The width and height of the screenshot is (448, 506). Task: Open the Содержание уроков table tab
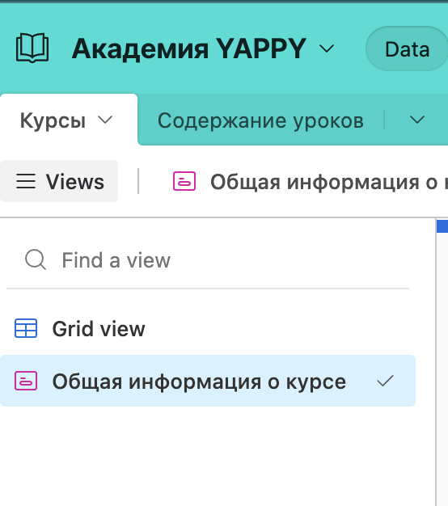260,120
